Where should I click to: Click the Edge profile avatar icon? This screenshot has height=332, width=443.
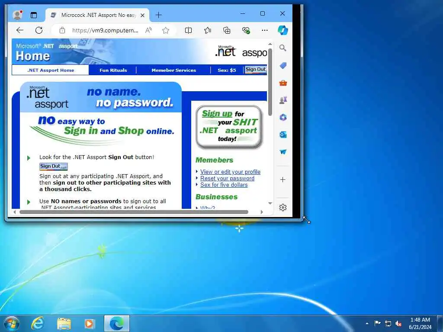pyautogui.click(x=17, y=15)
